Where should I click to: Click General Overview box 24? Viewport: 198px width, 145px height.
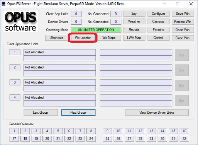click(91, 139)
